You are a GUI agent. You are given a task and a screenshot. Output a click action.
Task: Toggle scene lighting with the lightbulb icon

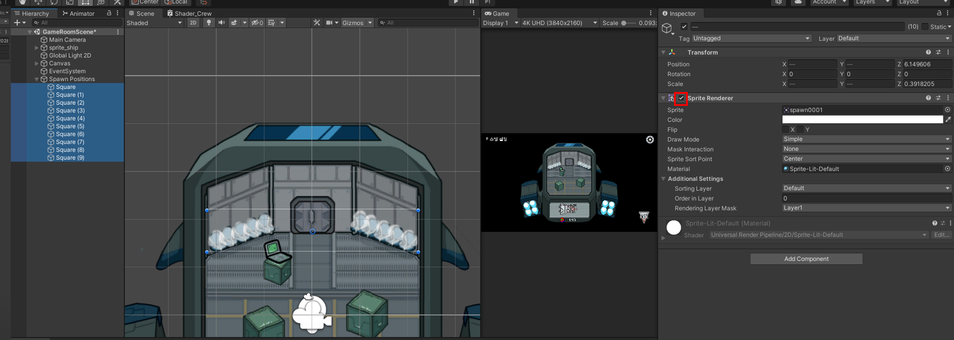coord(208,23)
